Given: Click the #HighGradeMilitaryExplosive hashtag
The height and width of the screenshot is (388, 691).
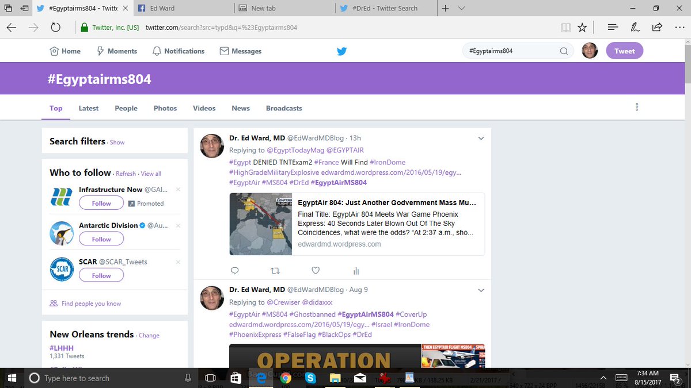Looking at the screenshot, I should click(274, 172).
